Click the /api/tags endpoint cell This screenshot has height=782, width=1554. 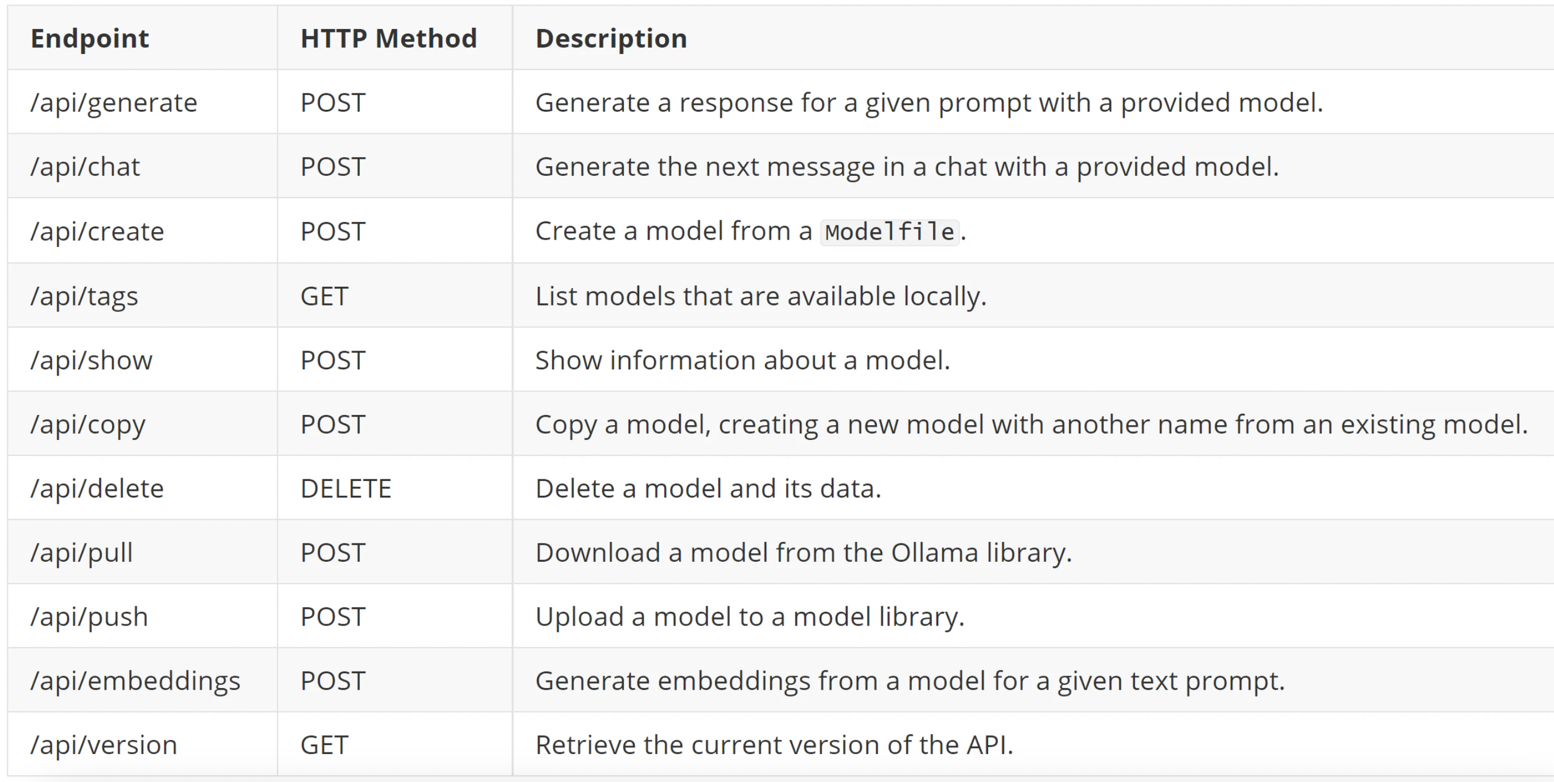(84, 295)
